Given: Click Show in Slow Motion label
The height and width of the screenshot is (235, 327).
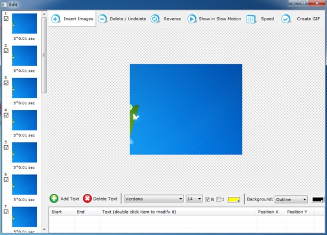Looking at the screenshot, I should coord(220,19).
